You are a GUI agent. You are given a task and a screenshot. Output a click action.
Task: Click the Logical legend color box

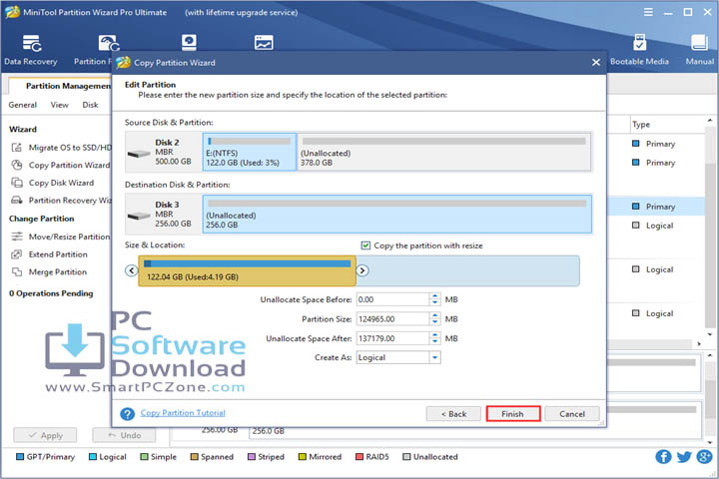click(93, 456)
